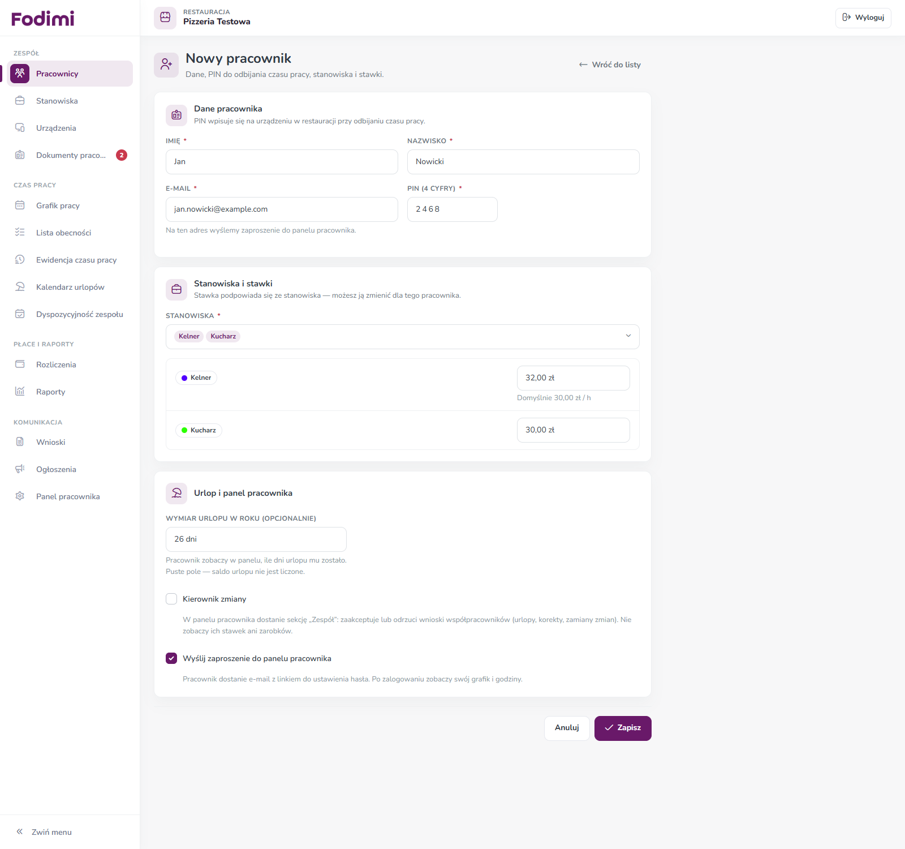Click the Fodimi logo
This screenshot has width=905, height=849.
point(43,19)
